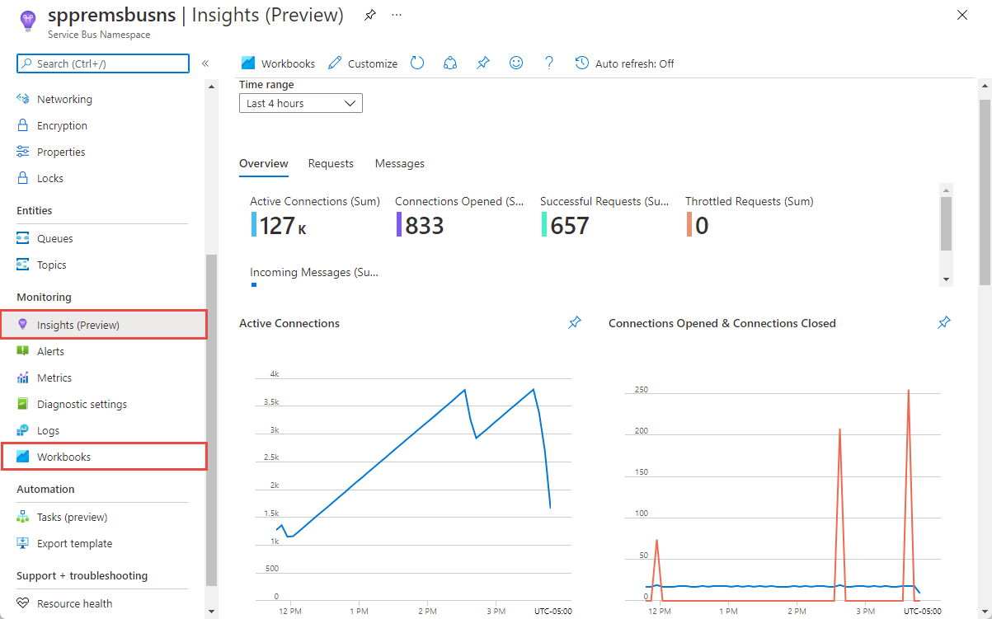Open Diagnostic settings in the sidebar
Viewport: 992px width, 619px height.
coord(82,404)
